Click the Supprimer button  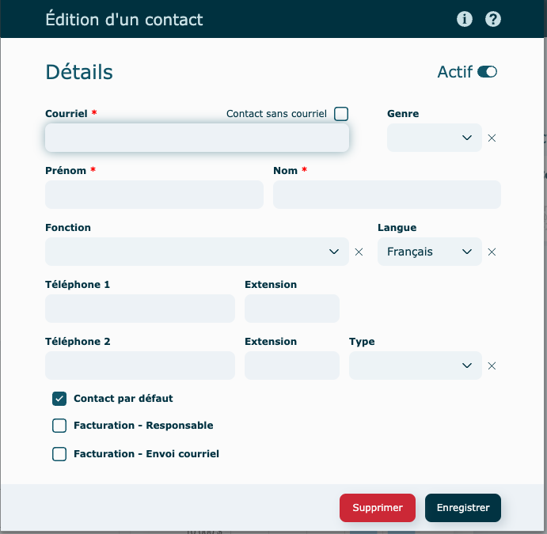point(378,508)
